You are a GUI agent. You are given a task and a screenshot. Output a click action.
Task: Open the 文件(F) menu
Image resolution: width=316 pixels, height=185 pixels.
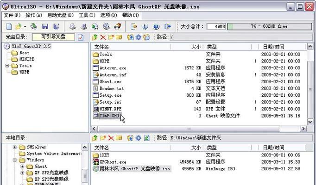(x=13, y=15)
